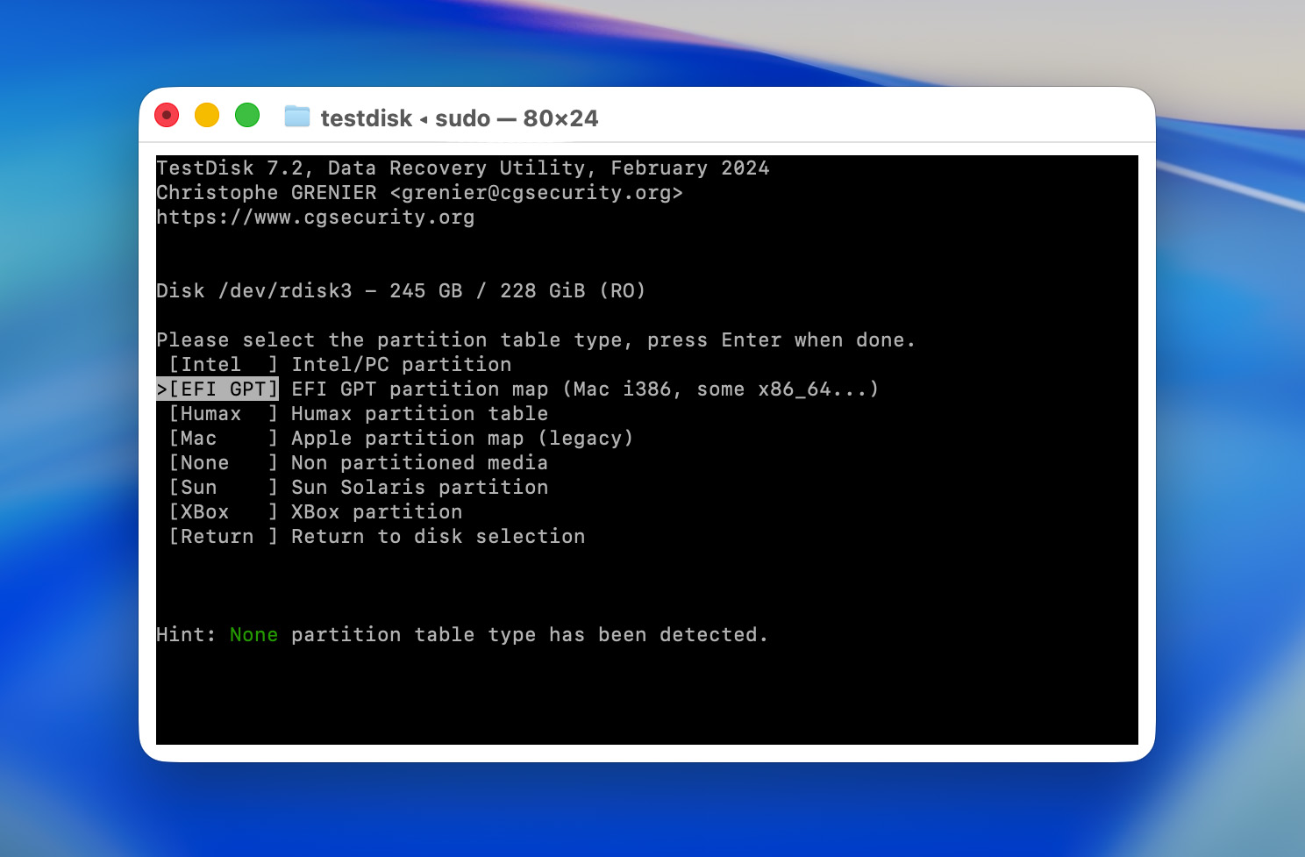Click 'Intel/PC partition' description text

(401, 365)
